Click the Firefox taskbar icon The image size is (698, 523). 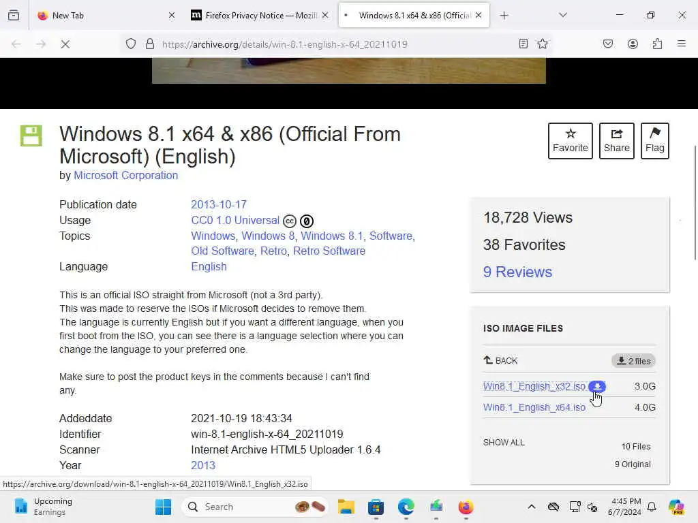466,507
